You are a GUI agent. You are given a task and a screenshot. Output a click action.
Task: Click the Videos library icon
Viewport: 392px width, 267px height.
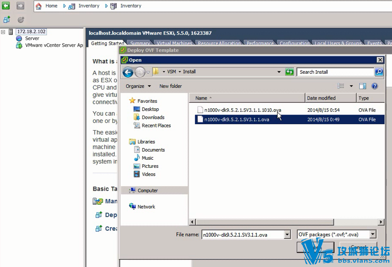(137, 174)
